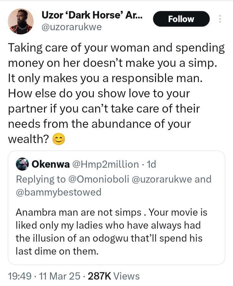The image size is (233, 286).
Task: Click the smiling face emoji
Action: pos(59,139)
